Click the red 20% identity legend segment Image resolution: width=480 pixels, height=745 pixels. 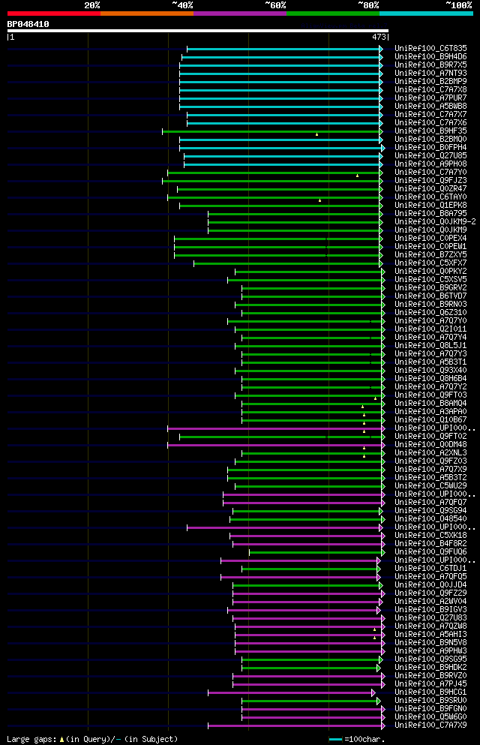54,14
